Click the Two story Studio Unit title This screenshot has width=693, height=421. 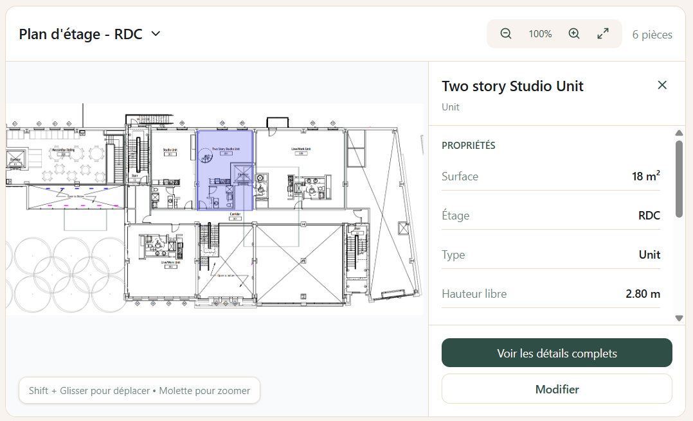click(x=512, y=86)
